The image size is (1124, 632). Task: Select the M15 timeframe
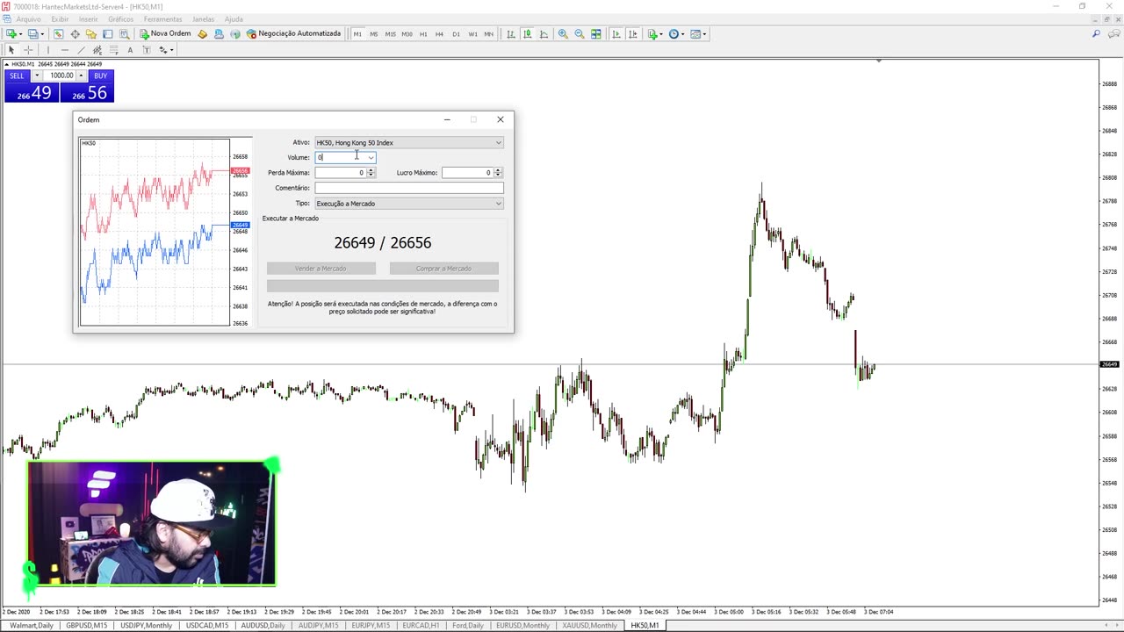[x=390, y=33]
